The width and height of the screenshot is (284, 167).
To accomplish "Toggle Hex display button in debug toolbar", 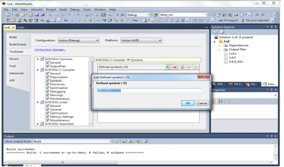I will (x=135, y=20).
